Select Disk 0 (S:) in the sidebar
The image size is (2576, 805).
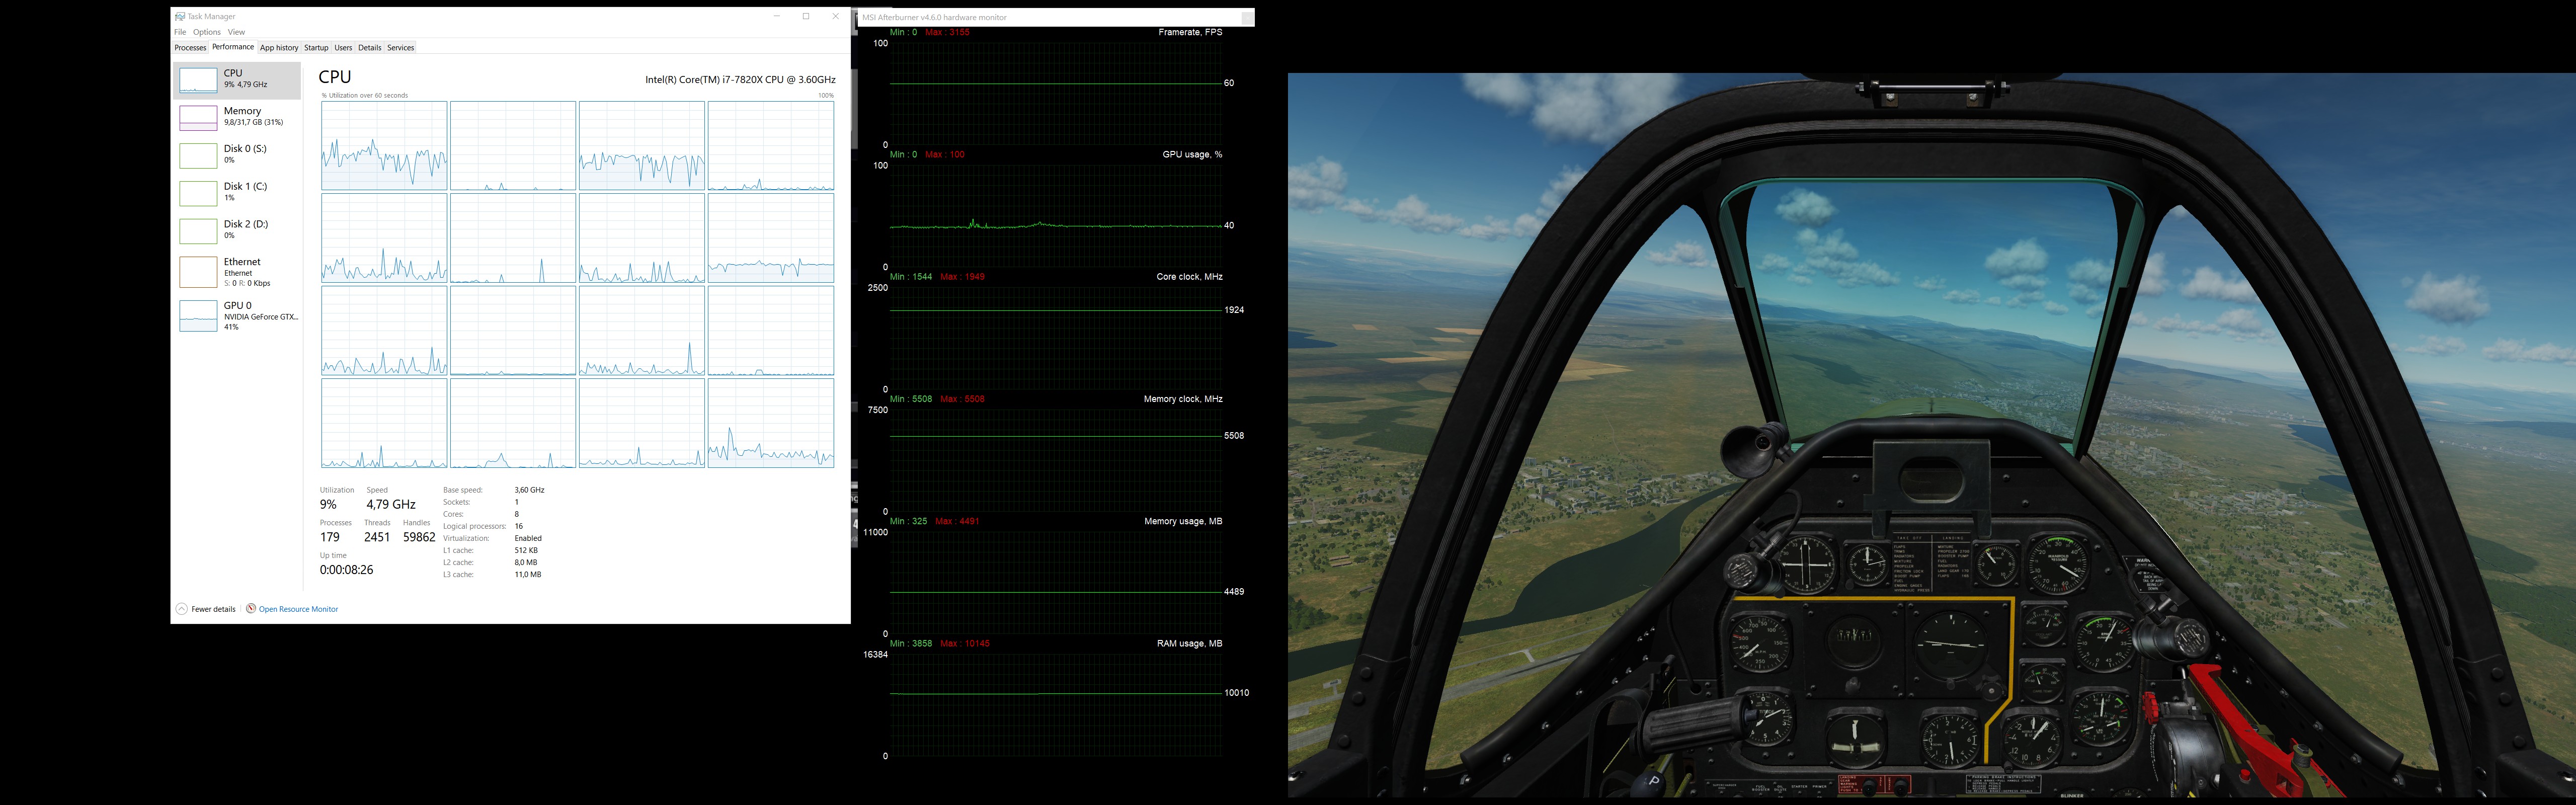click(x=237, y=155)
